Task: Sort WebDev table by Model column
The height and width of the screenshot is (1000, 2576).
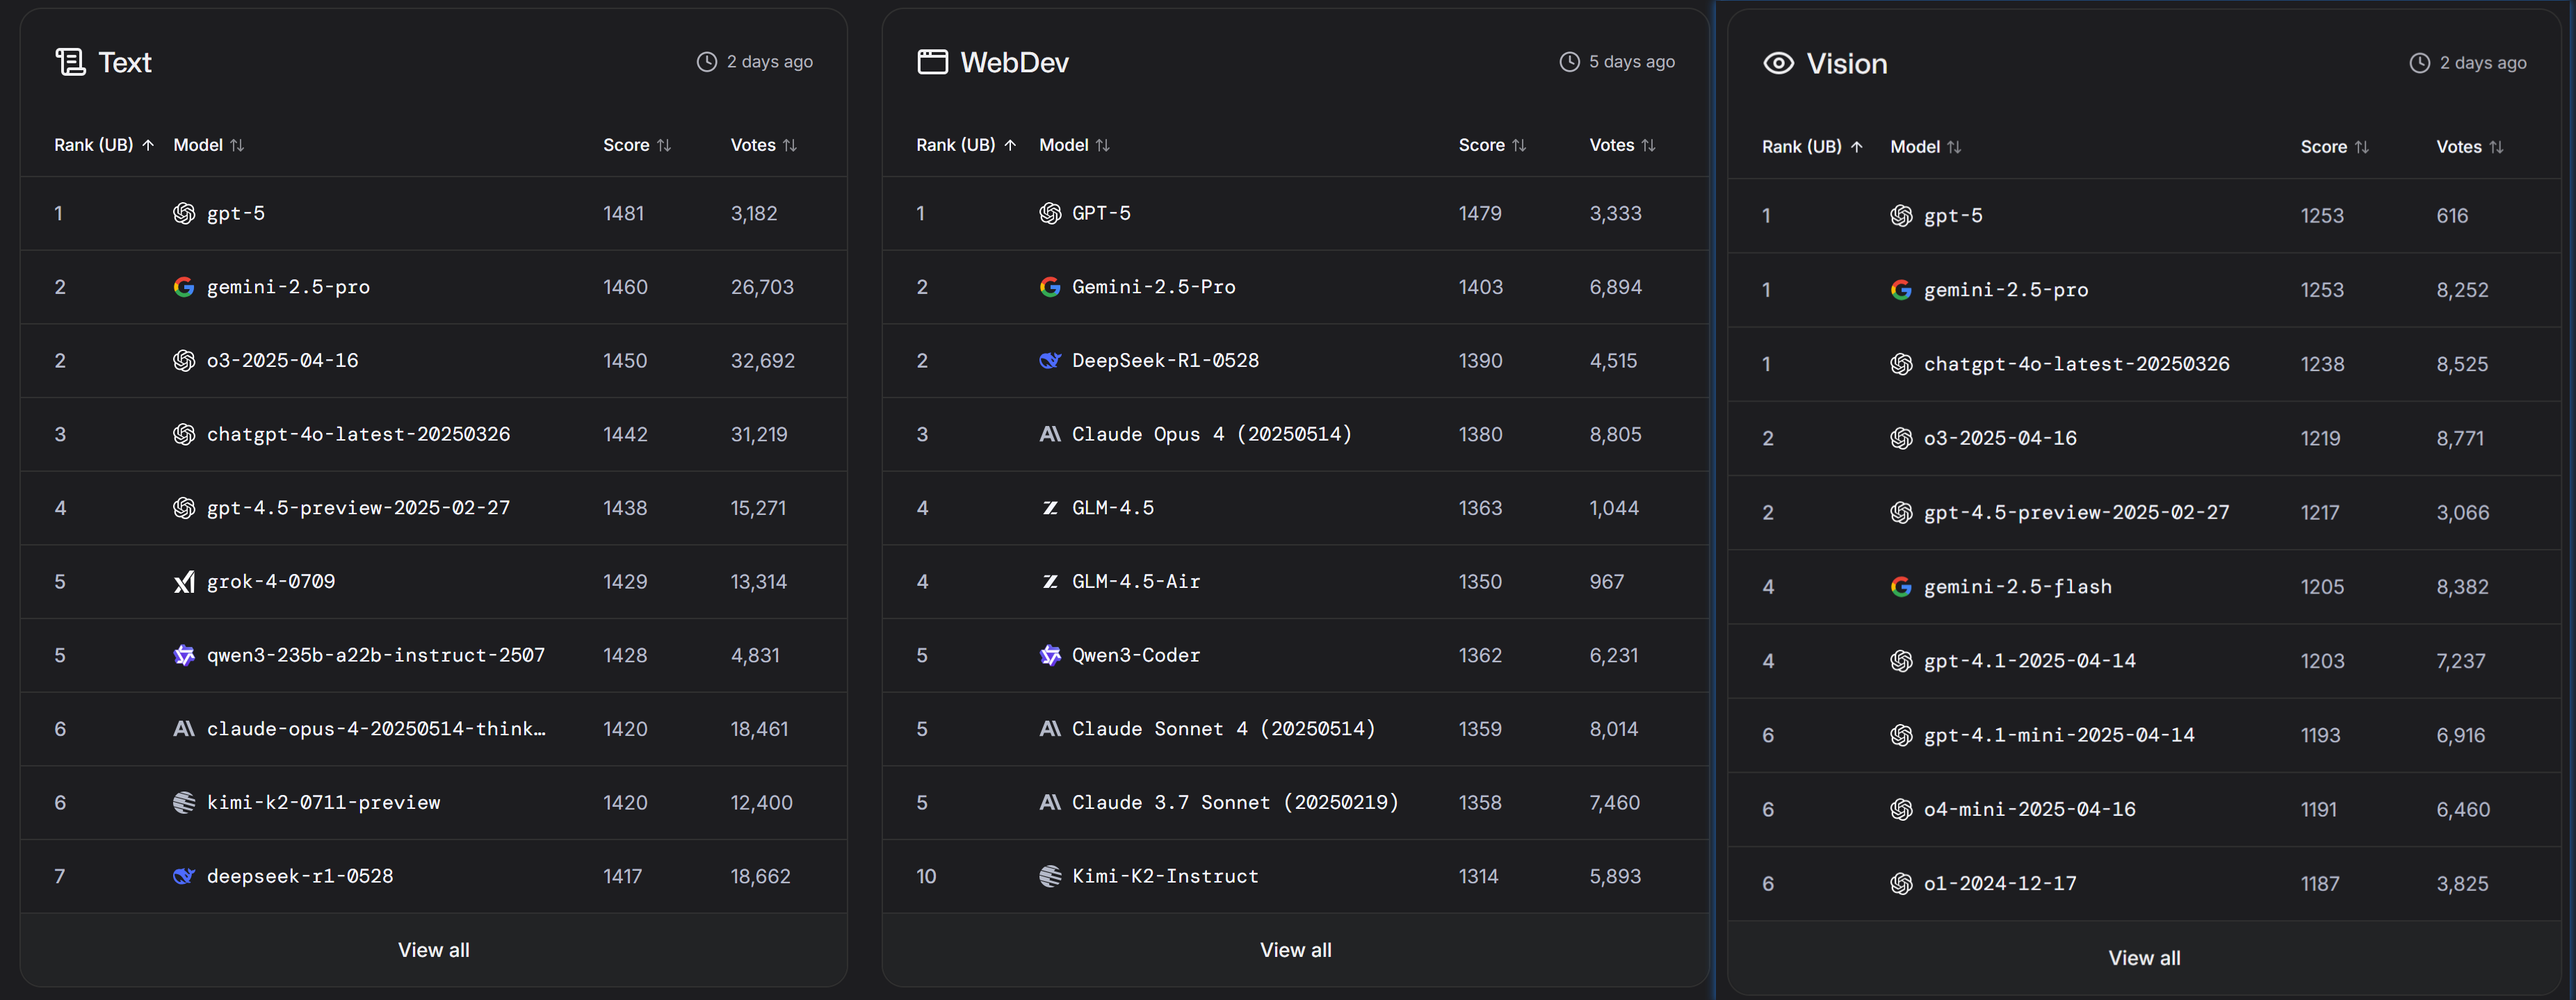Action: click(x=1074, y=145)
